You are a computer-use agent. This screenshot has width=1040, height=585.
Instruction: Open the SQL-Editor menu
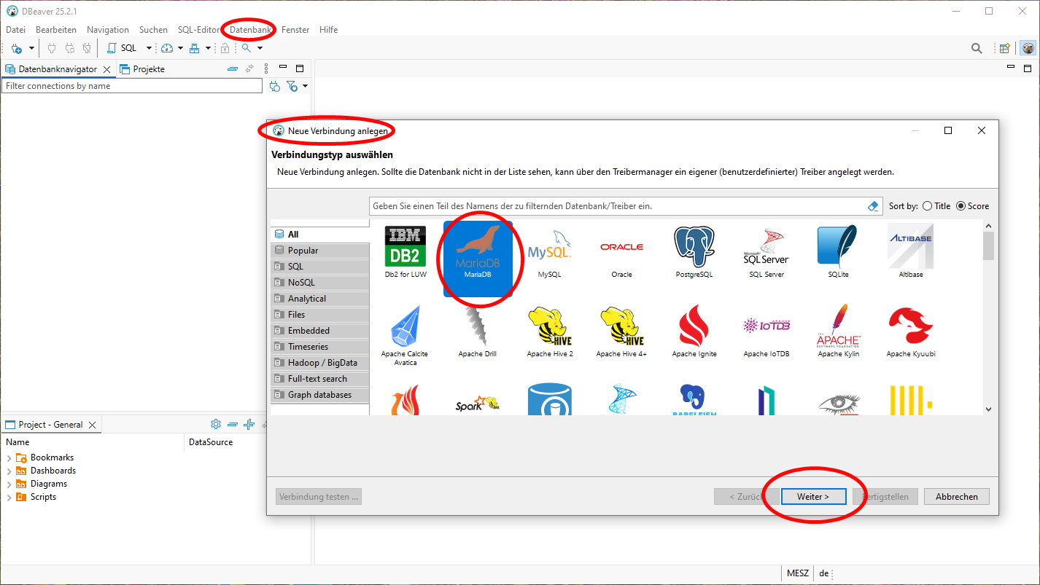coord(198,30)
